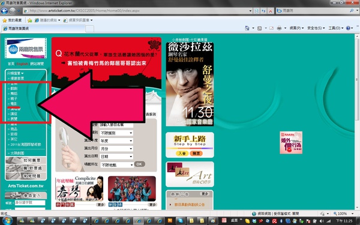Image resolution: width=360 pixels, height=225 pixels.
Task: Click the 更多 button in 最新公告 panel
Action: tap(205, 194)
